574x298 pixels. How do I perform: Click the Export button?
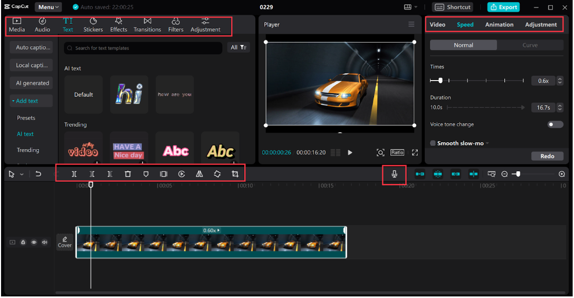(503, 7)
